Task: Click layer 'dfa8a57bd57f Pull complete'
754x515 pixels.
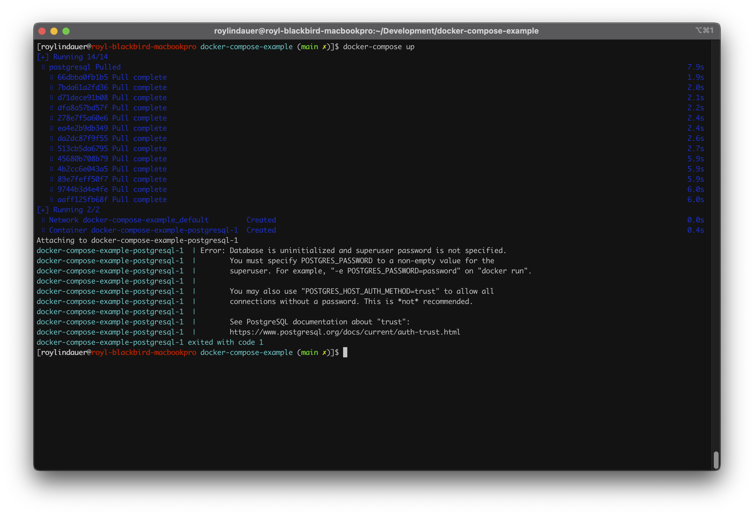Action: tap(112, 108)
